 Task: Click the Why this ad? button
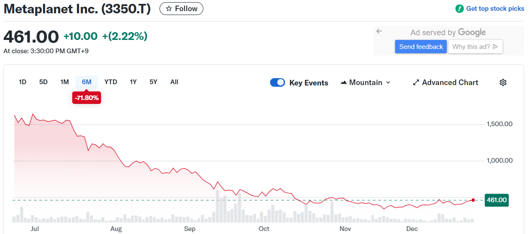475,47
